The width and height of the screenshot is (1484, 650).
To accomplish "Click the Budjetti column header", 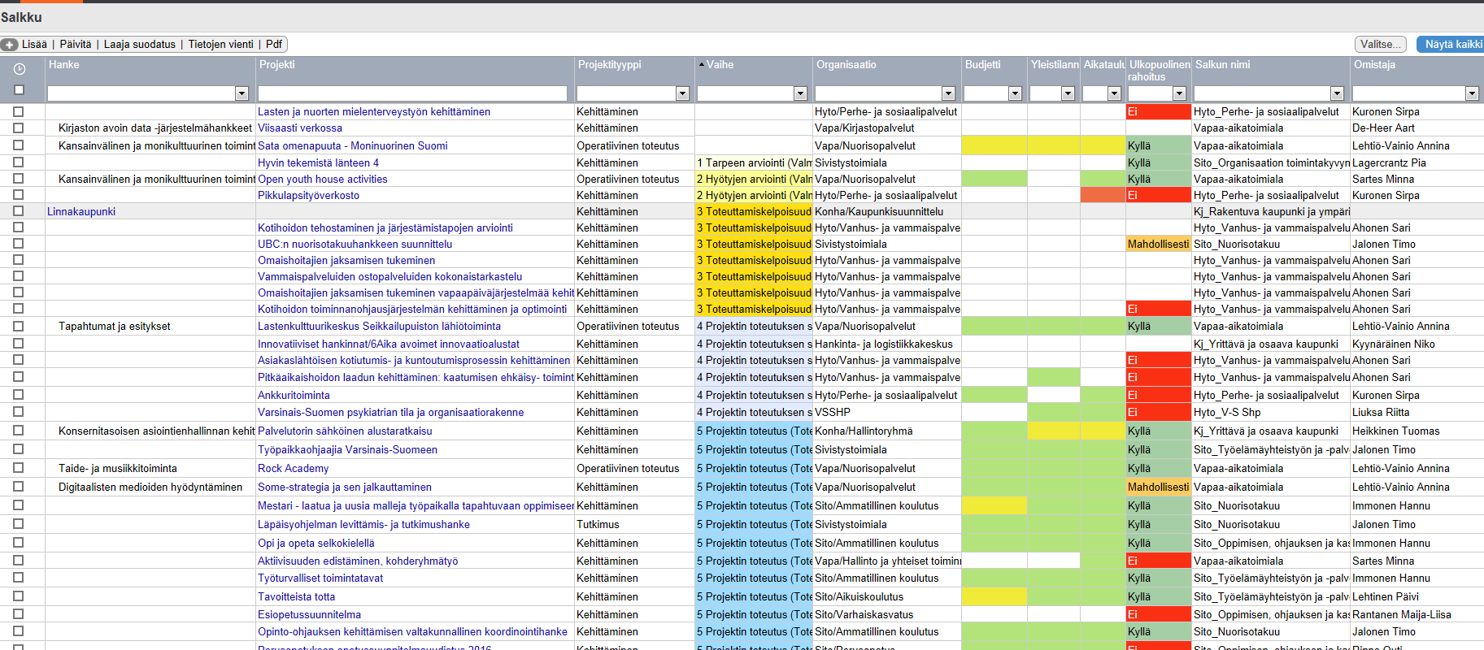I will (983, 65).
